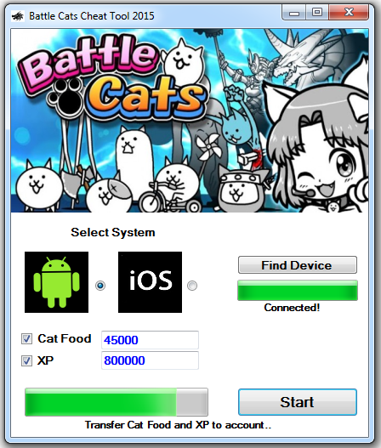Click the XP amount field
Screen dimensions: 381x448
point(150,360)
